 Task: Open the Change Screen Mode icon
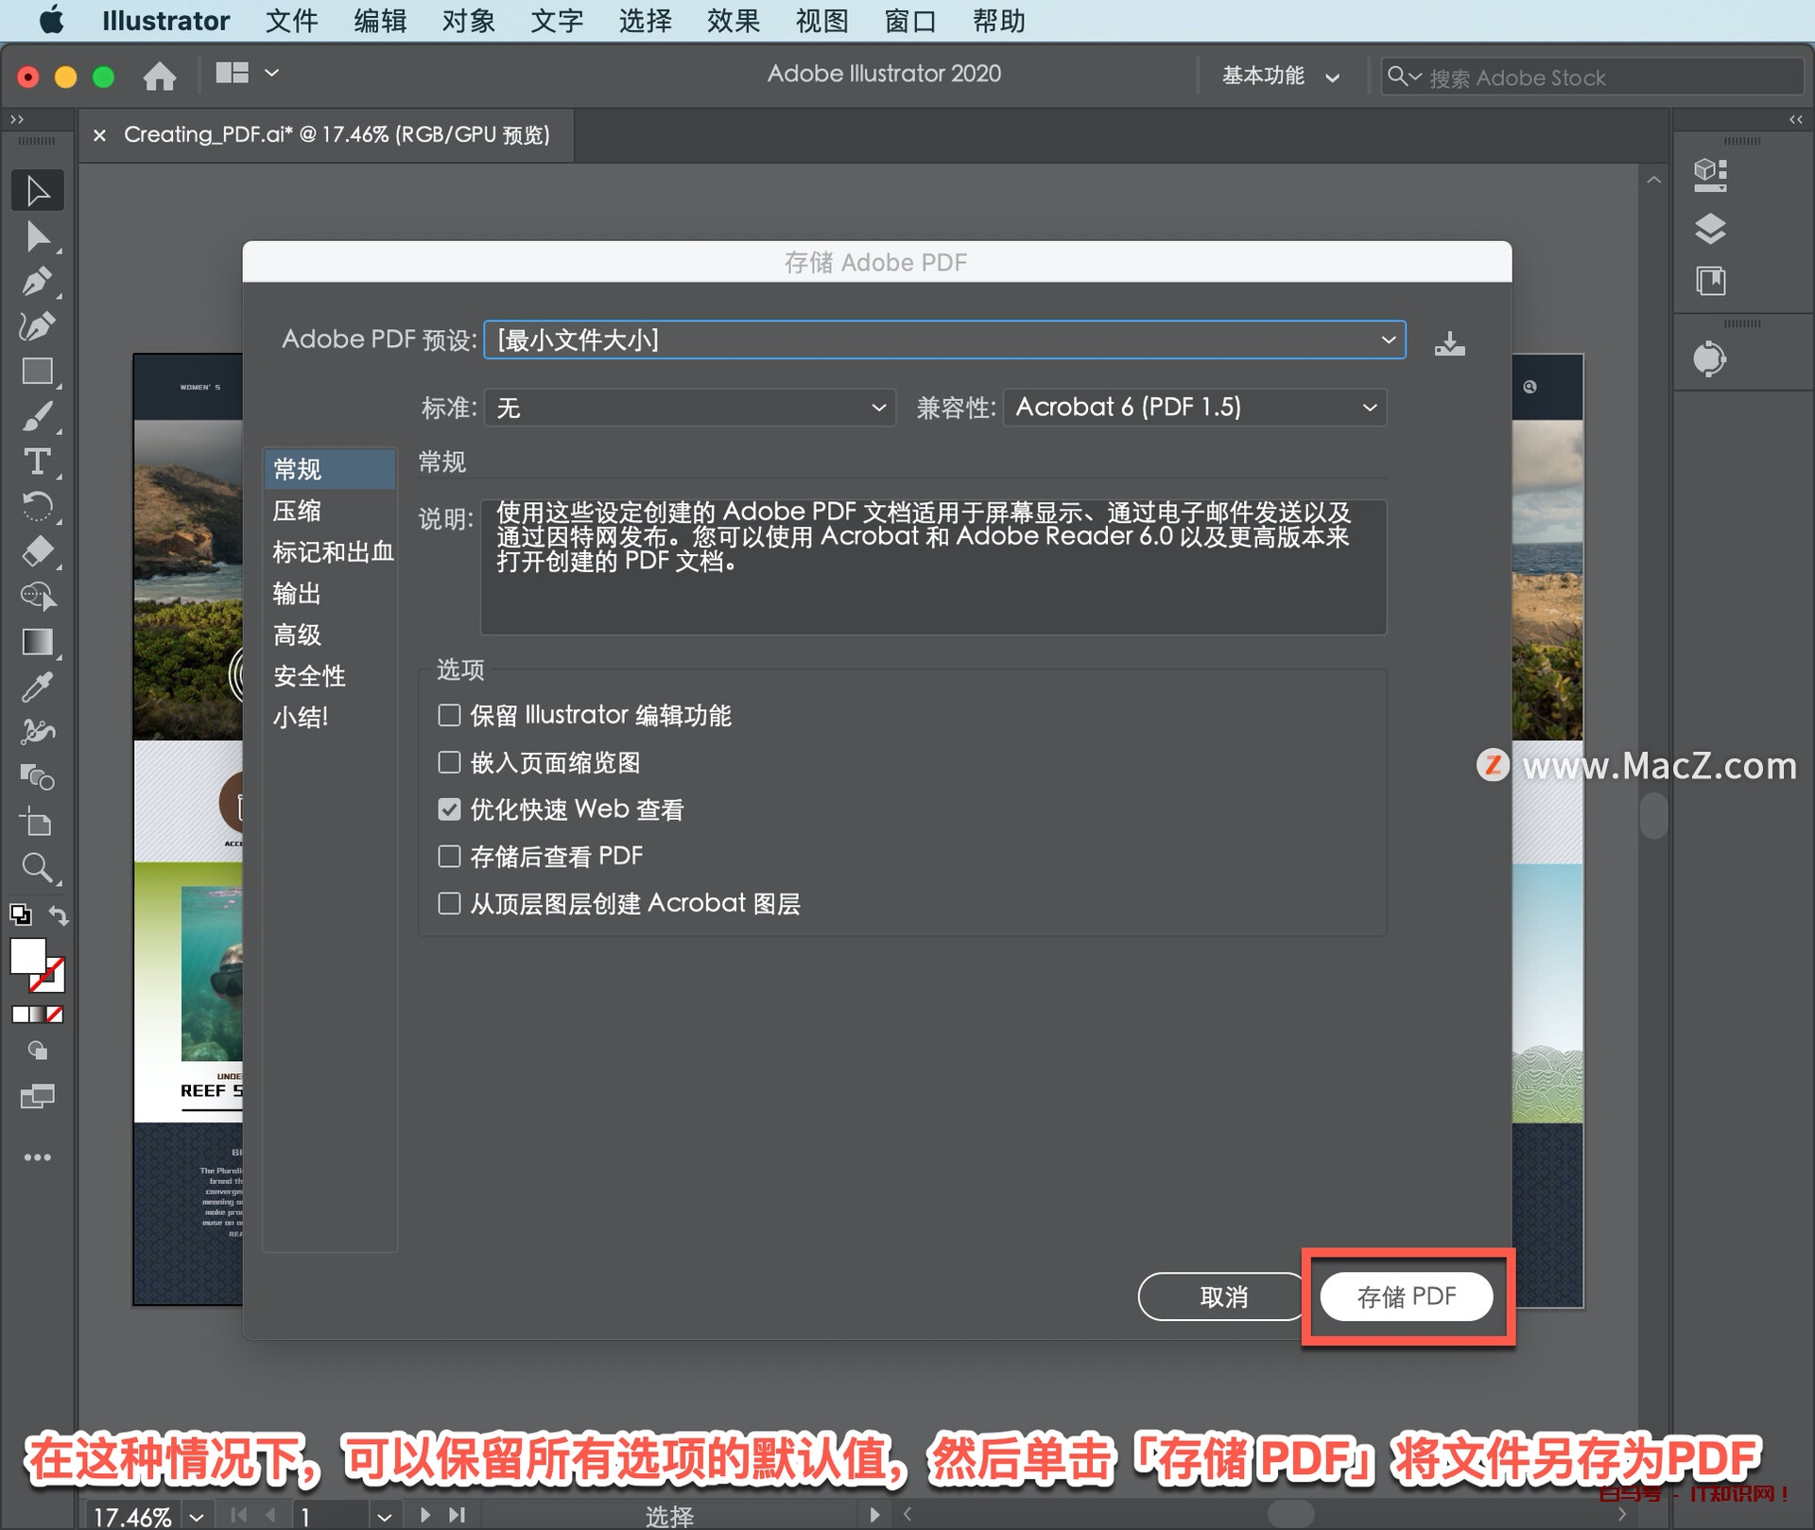point(38,1096)
